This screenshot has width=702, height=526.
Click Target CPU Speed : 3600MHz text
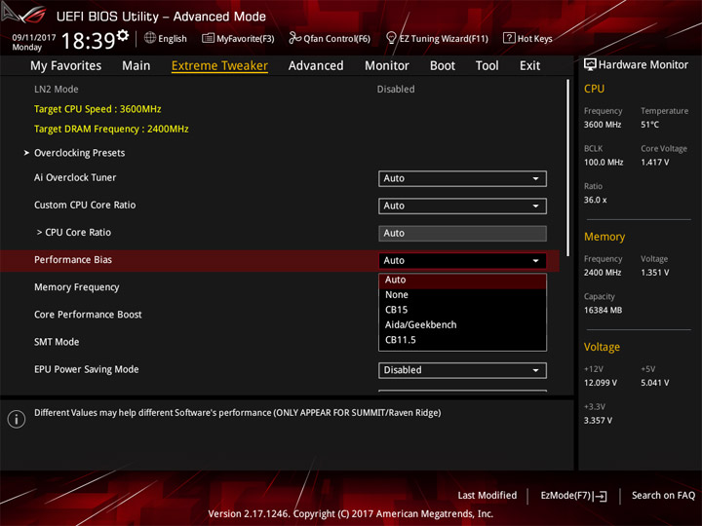pyautogui.click(x=97, y=109)
